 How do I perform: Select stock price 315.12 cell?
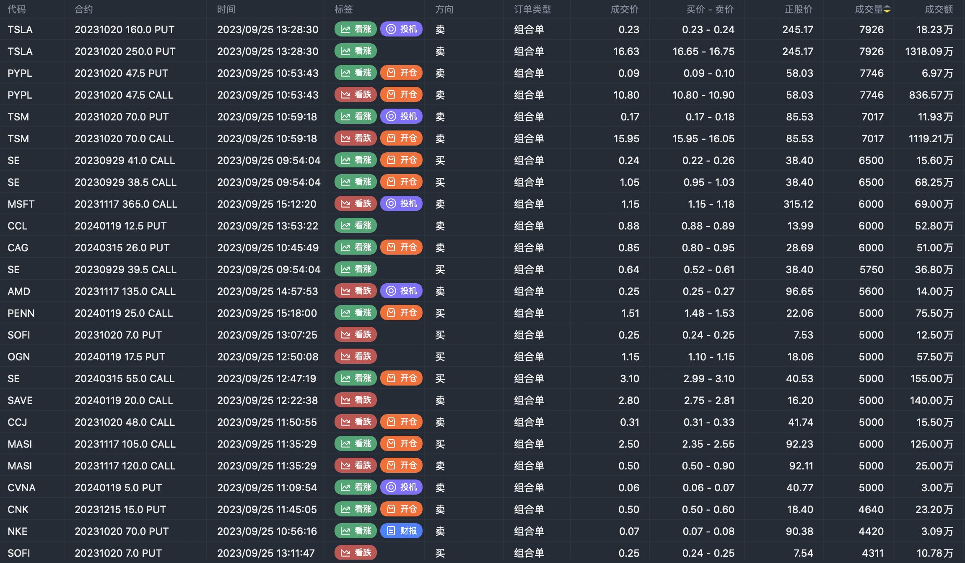798,204
